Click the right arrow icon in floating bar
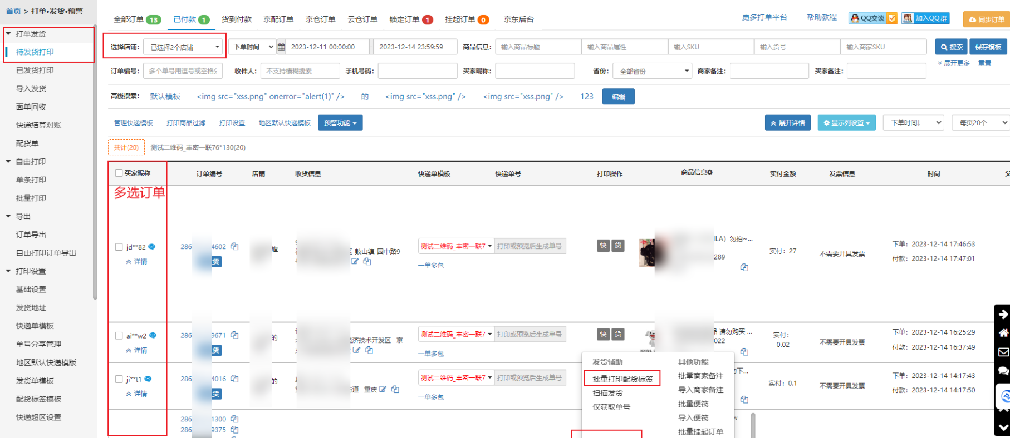Image resolution: width=1010 pixels, height=438 pixels. (1003, 315)
